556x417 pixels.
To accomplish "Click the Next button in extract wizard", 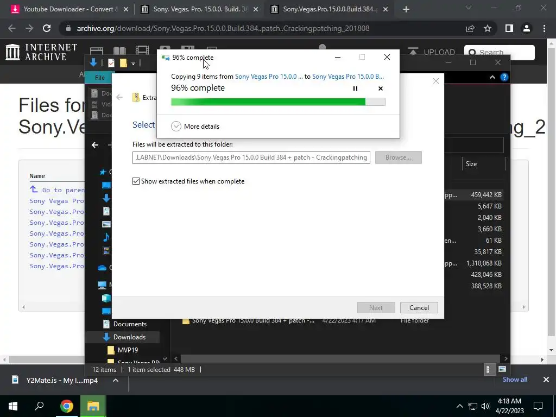I will point(376,308).
